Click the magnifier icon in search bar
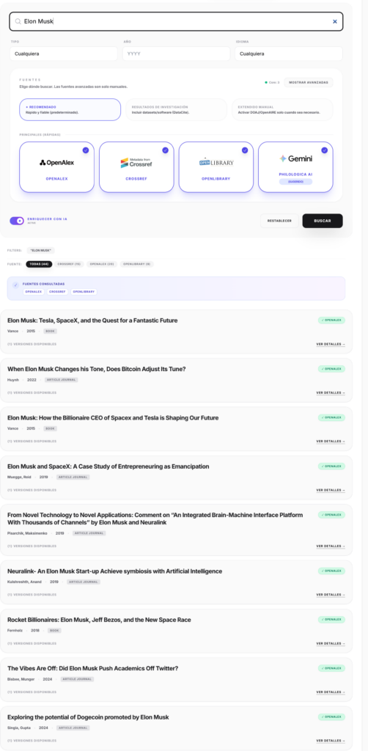 (18, 21)
